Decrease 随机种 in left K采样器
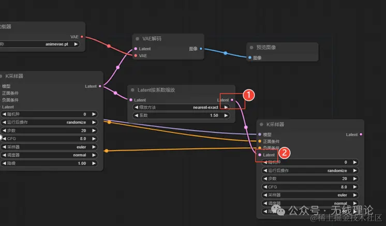The height and width of the screenshot is (226, 386). coord(4,114)
